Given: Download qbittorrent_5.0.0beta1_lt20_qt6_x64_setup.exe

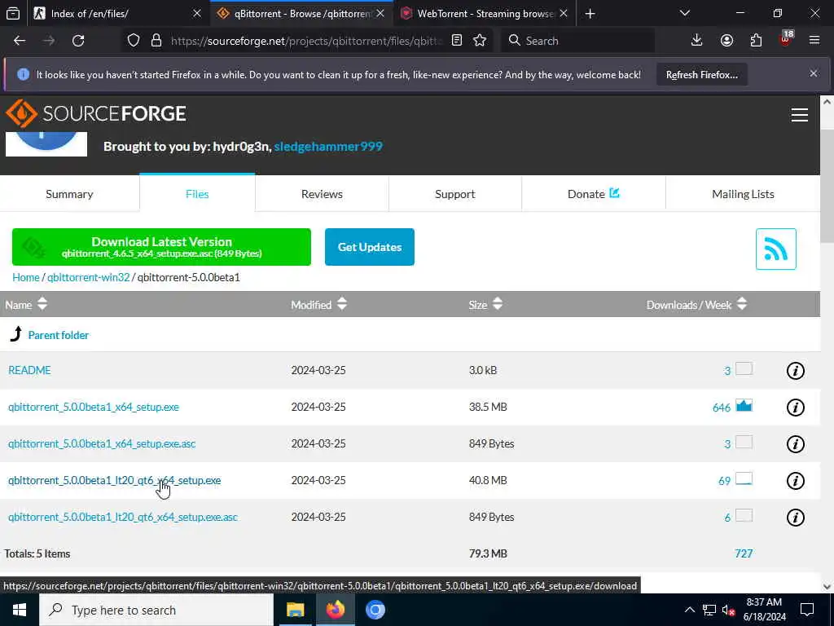Looking at the screenshot, I should pos(114,480).
